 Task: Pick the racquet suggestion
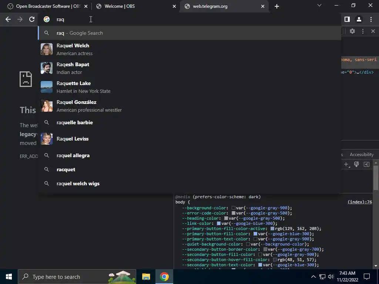(x=189, y=169)
